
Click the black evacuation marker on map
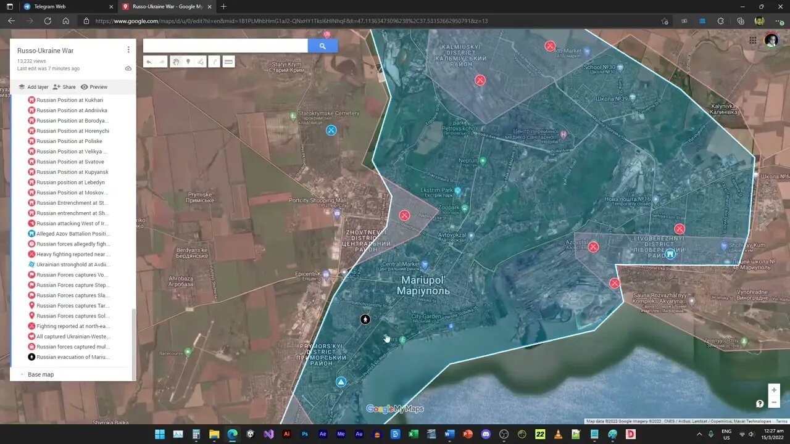click(365, 319)
